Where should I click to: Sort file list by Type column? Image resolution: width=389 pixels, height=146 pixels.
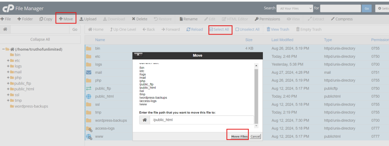coord(328,40)
